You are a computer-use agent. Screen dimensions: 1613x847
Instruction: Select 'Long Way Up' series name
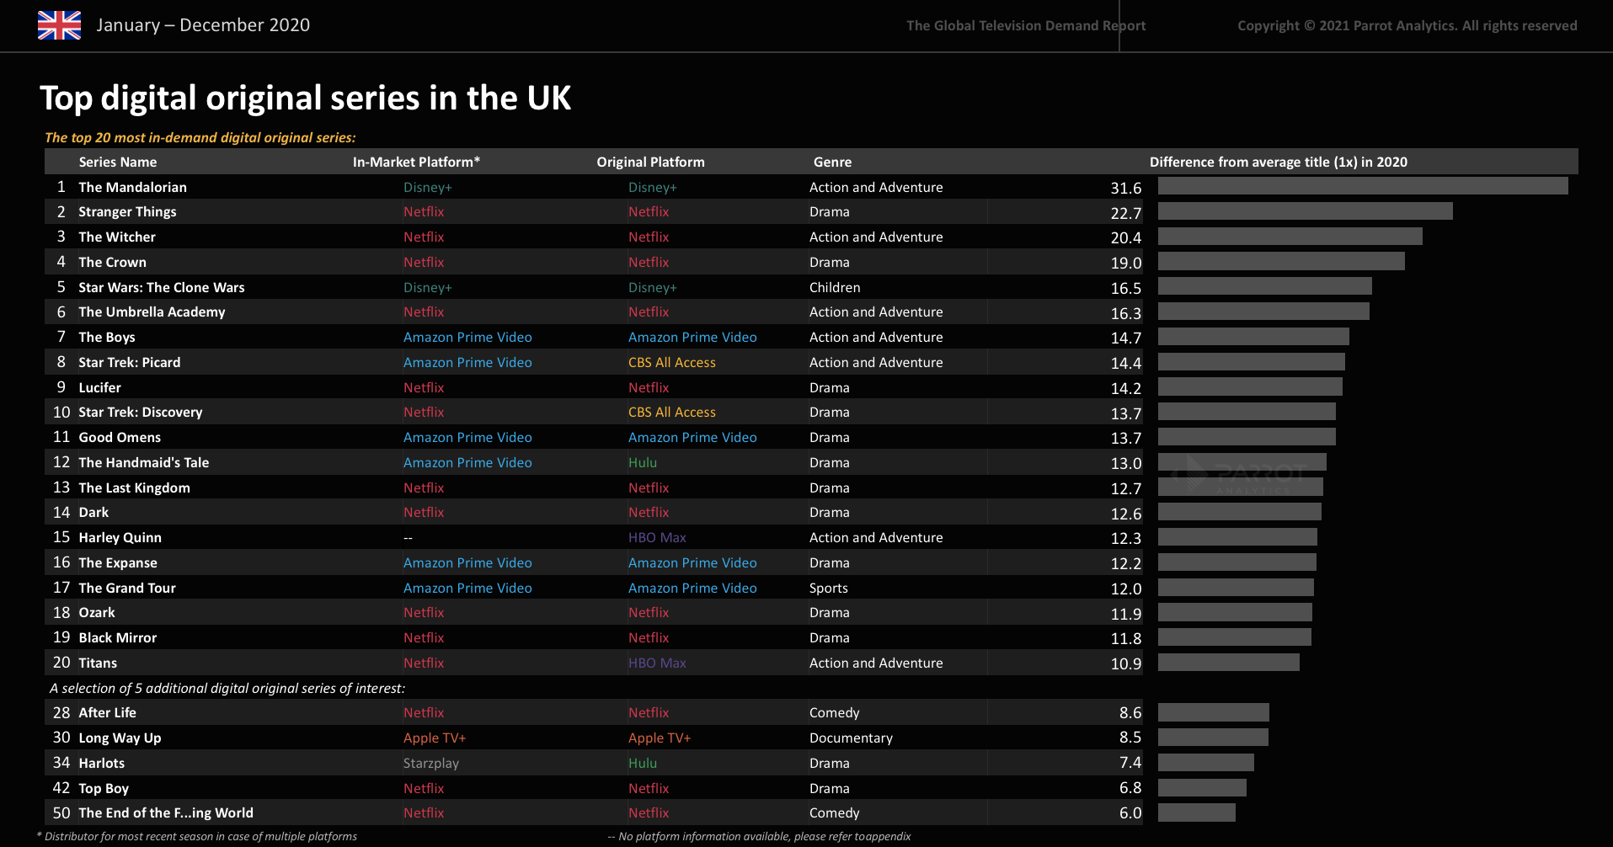pyautogui.click(x=120, y=738)
